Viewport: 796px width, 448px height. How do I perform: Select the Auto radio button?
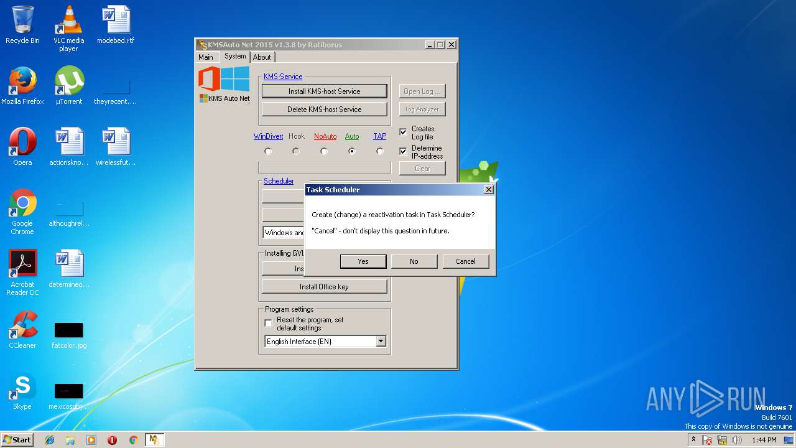tap(352, 151)
